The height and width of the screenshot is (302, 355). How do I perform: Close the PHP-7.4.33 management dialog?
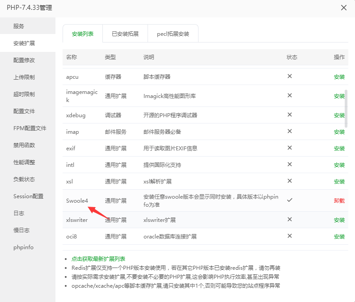point(343,8)
